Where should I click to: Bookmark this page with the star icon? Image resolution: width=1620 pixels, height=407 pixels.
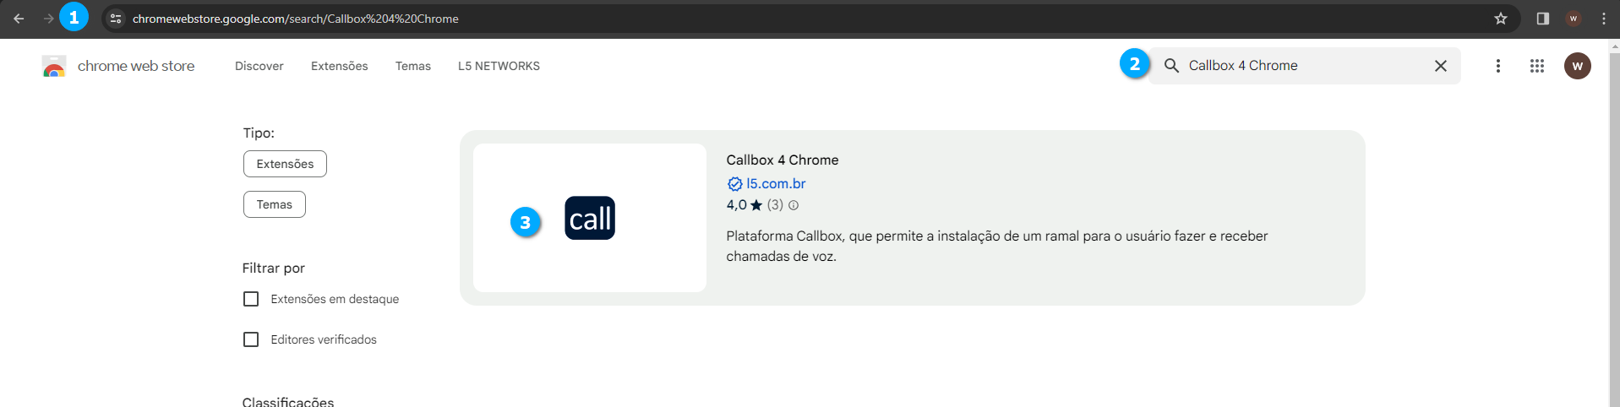click(x=1501, y=19)
